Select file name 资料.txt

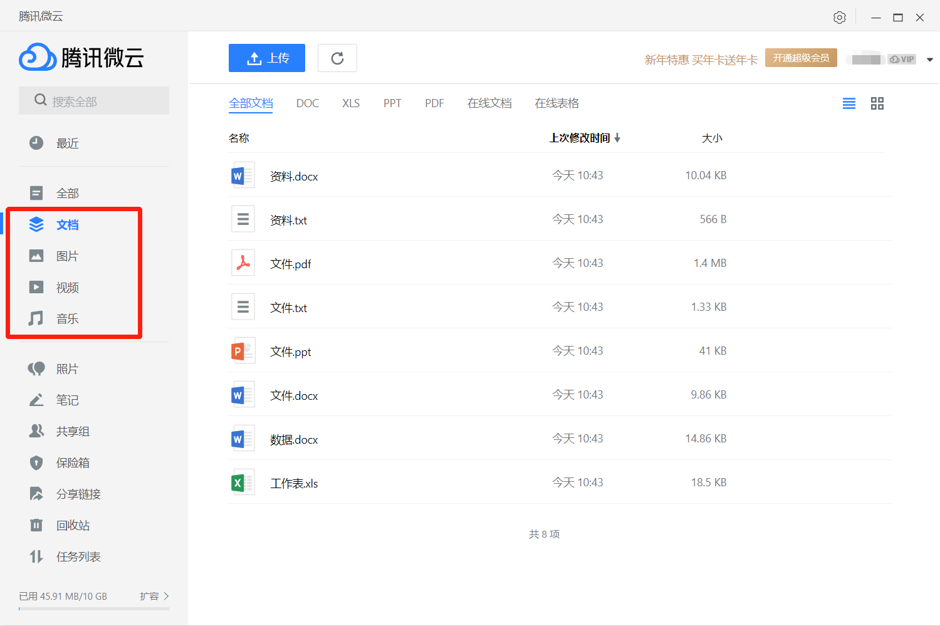pos(288,220)
